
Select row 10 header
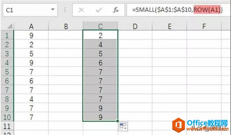[x=7, y=117]
